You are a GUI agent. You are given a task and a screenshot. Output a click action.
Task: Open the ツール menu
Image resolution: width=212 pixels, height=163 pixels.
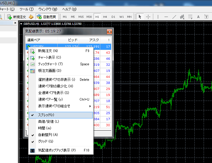coord(26,9)
